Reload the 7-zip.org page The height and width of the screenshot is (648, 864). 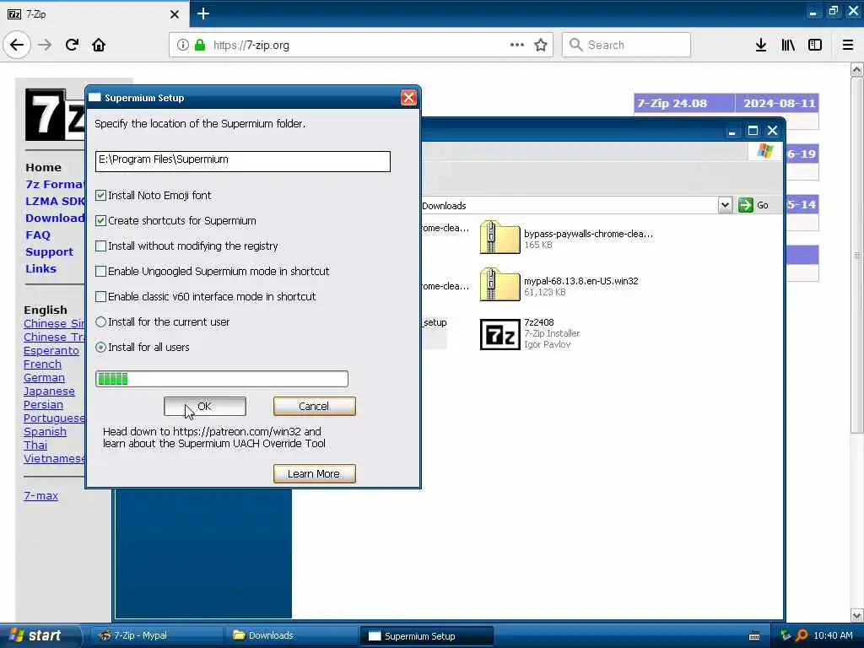pos(72,45)
